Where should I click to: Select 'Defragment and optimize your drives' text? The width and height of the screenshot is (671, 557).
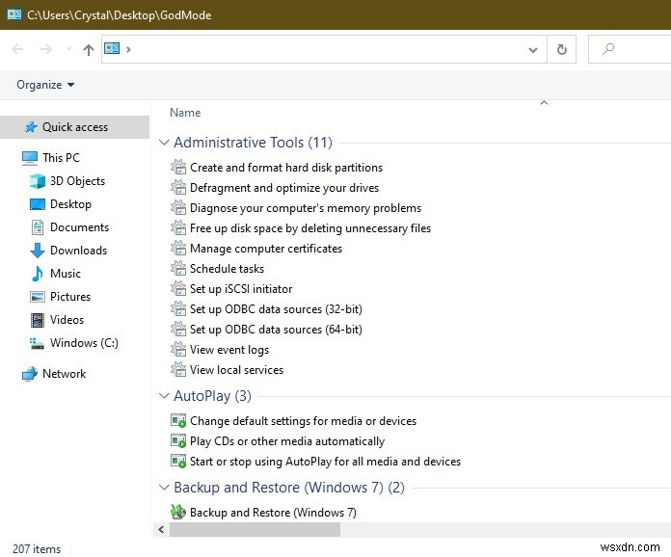[284, 188]
